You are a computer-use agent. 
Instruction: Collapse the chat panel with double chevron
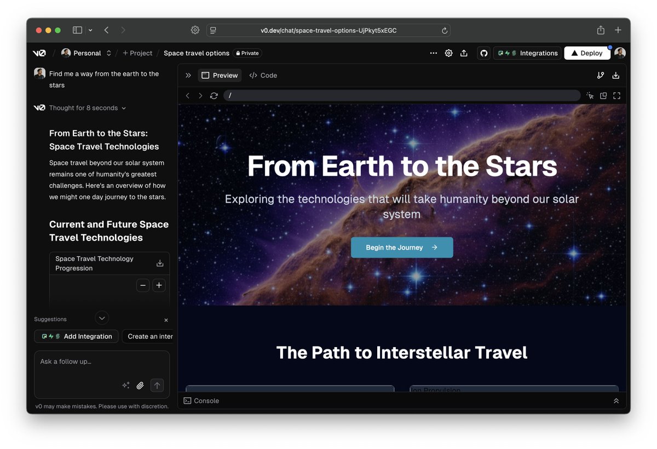click(x=188, y=76)
